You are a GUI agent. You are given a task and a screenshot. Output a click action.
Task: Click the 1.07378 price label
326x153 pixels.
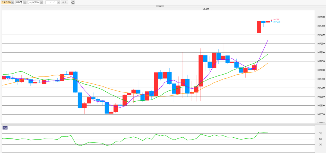[x=277, y=22]
